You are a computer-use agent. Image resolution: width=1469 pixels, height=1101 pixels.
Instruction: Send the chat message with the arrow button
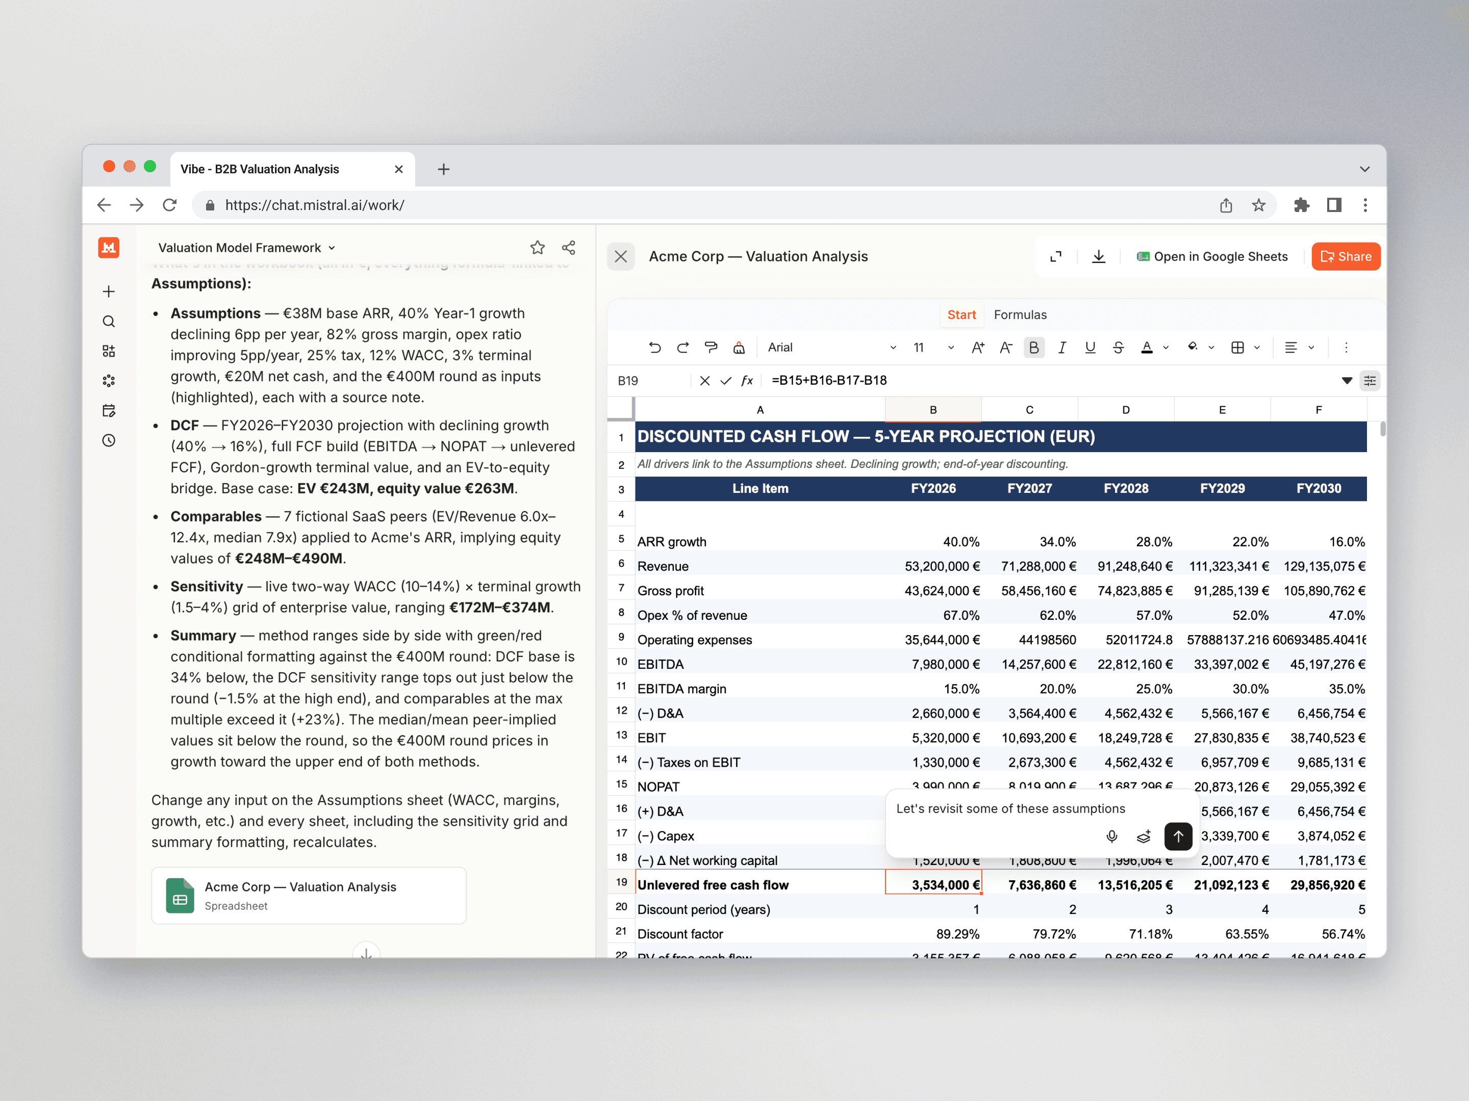coord(1178,836)
